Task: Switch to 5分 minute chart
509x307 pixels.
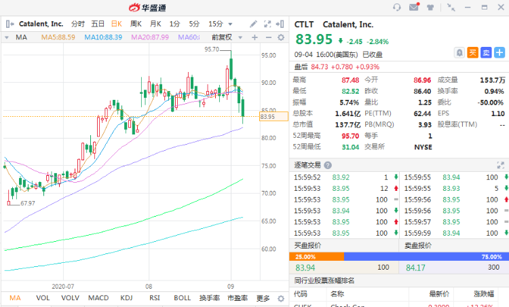Action: (x=194, y=24)
